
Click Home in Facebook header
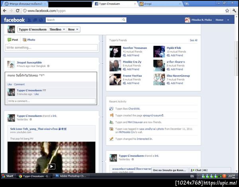point(219,20)
